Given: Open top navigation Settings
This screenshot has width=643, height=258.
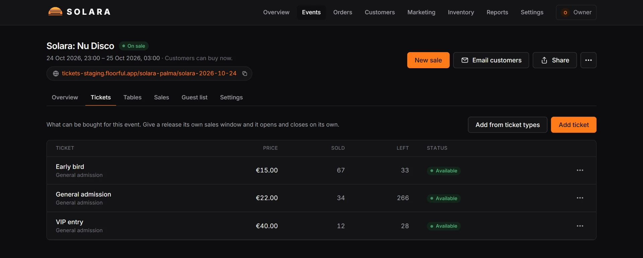Looking at the screenshot, I should (532, 12).
